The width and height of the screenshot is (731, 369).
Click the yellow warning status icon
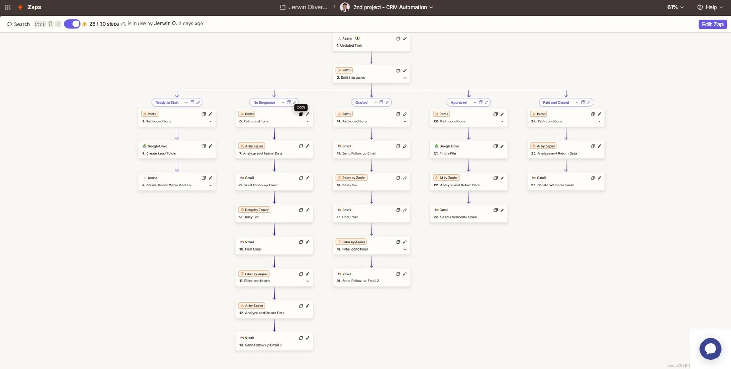[85, 24]
